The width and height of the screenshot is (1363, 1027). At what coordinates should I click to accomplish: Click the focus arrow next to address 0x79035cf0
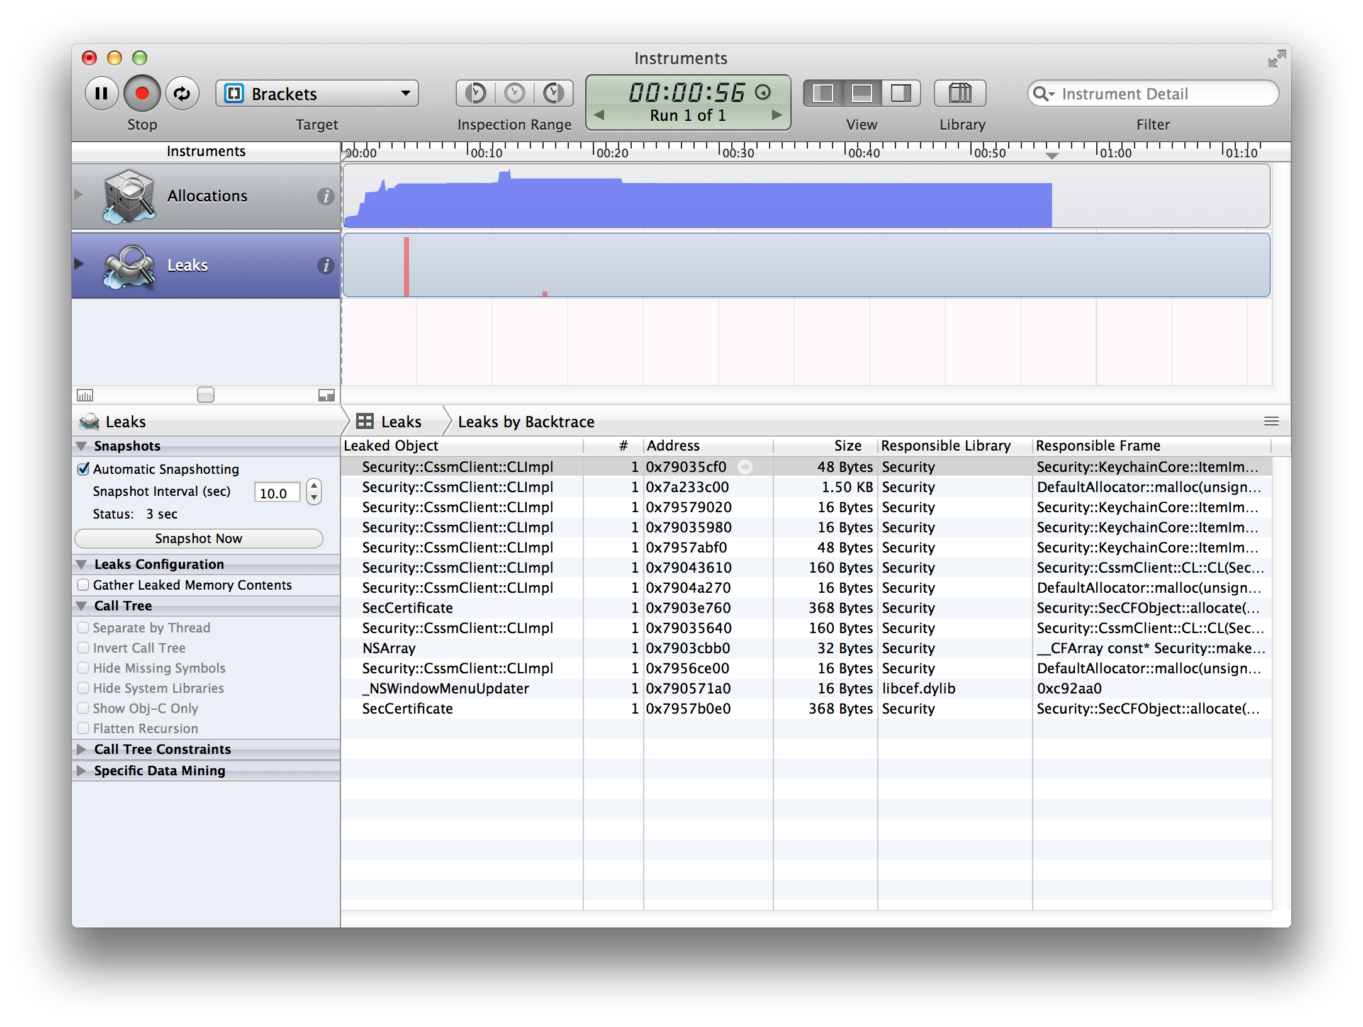click(x=744, y=467)
